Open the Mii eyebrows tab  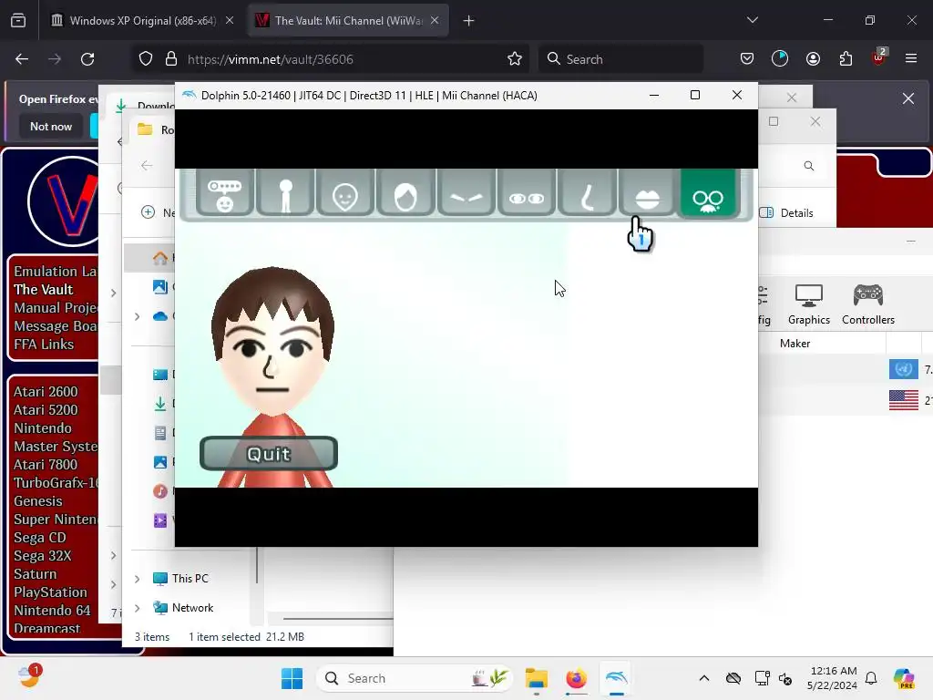[x=466, y=193]
